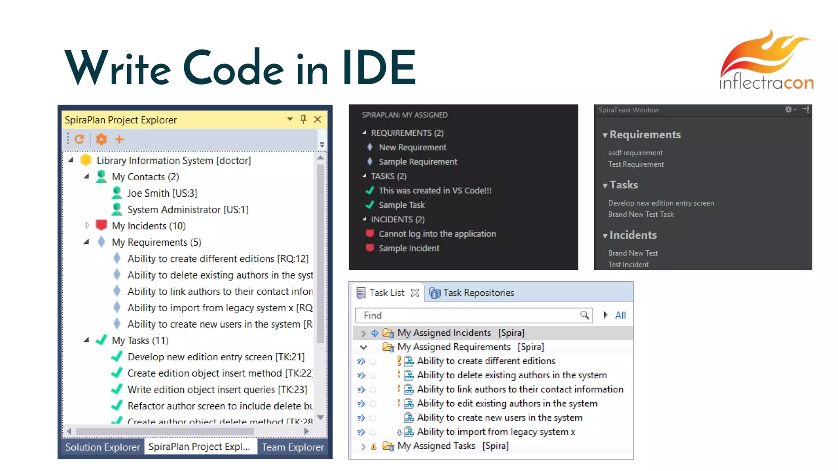Close the Task List tab with X icon
Viewport: 838px width, 471px height.
pyautogui.click(x=414, y=293)
